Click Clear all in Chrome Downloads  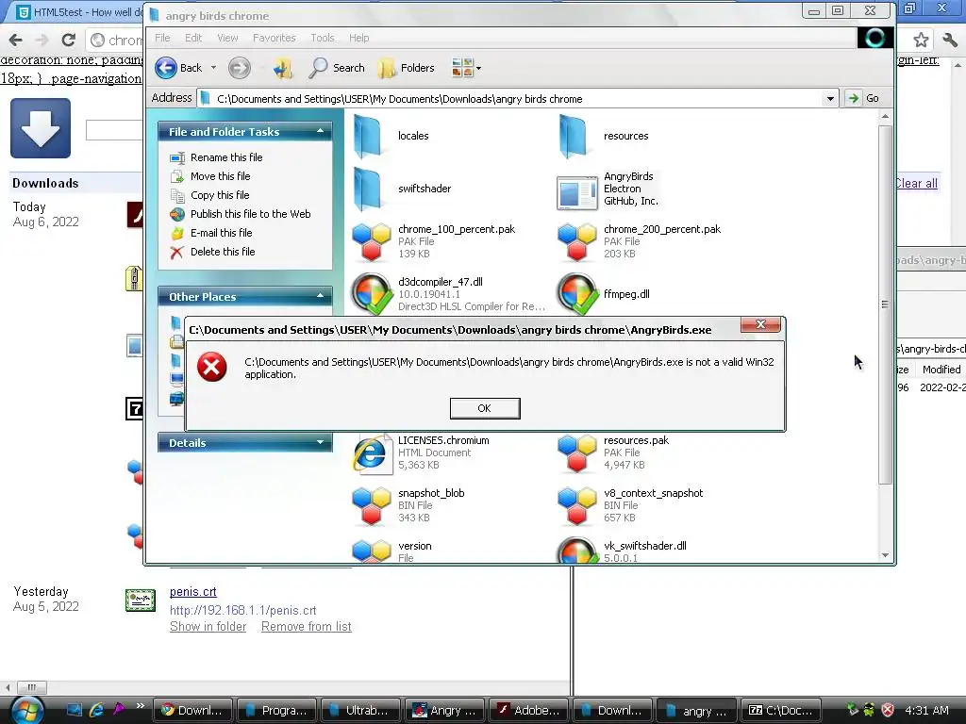coord(916,184)
